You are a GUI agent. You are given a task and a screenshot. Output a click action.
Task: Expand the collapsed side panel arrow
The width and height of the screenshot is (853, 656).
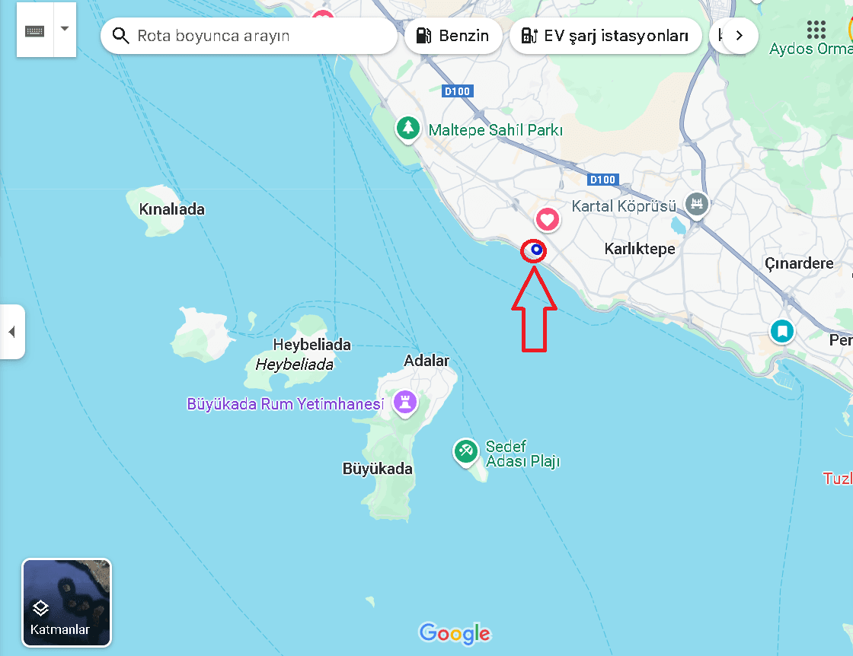(x=12, y=332)
